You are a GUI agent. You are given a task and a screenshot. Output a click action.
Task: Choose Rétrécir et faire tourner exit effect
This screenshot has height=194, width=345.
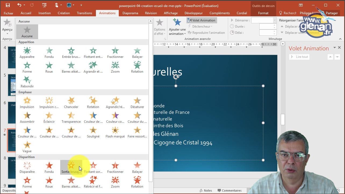[x=93, y=182]
